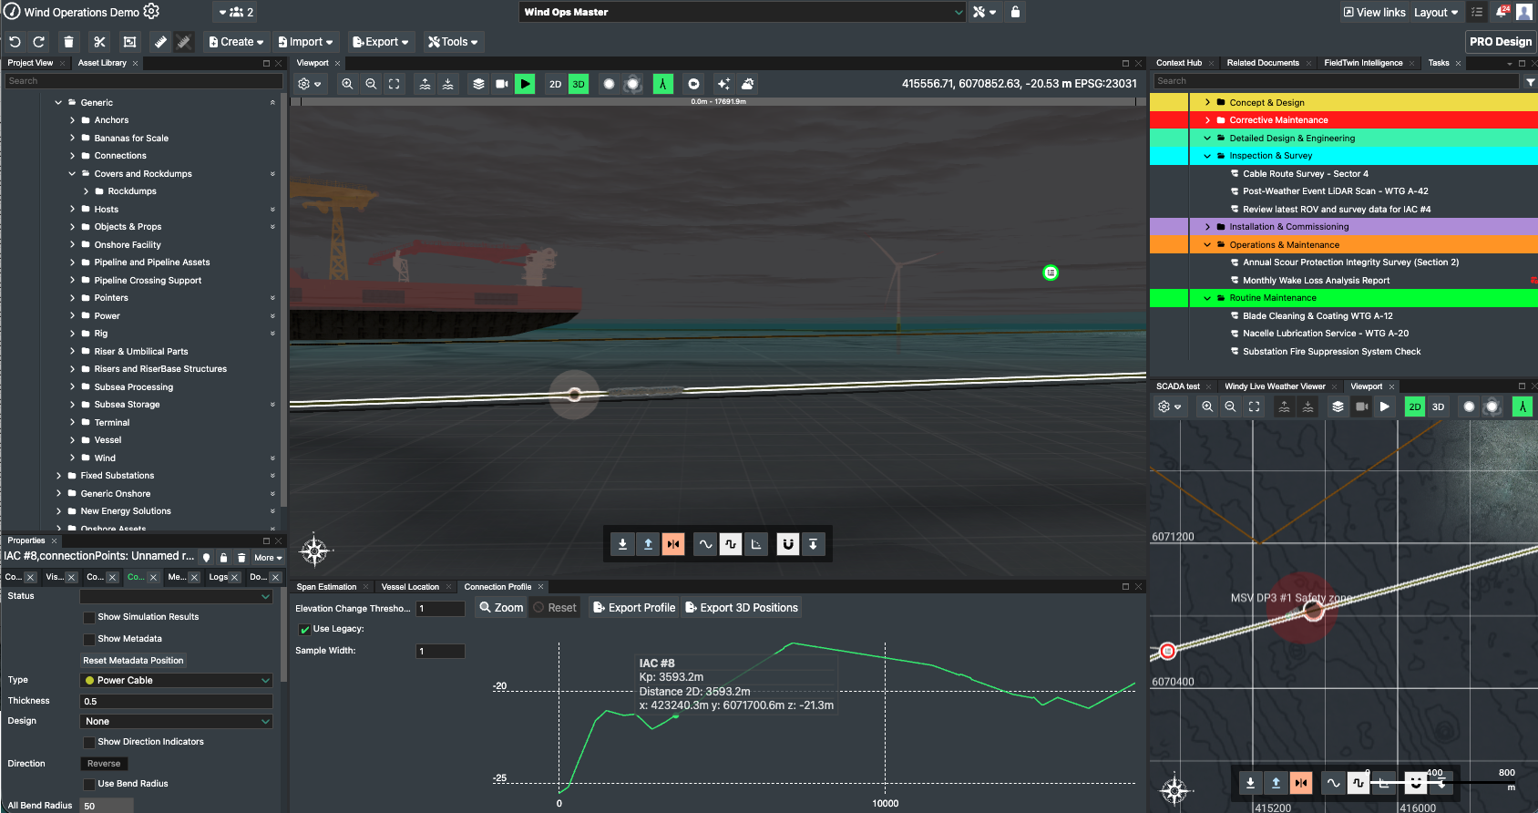Click the magnet snap icon in main viewport

pyautogui.click(x=787, y=544)
